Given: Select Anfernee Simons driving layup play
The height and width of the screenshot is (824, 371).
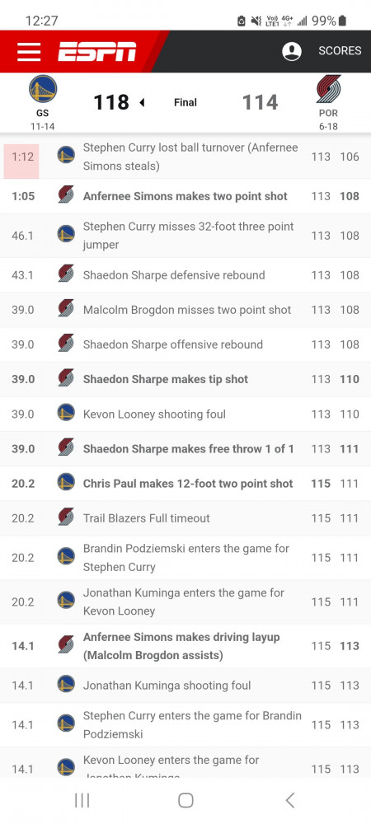Looking at the screenshot, I should click(185, 646).
